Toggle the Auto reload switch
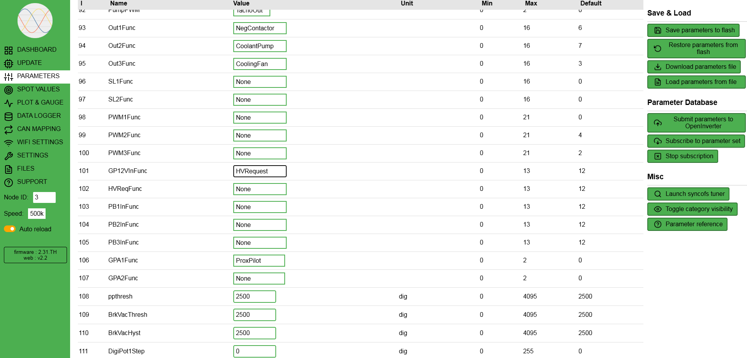This screenshot has width=747, height=358. click(10, 229)
